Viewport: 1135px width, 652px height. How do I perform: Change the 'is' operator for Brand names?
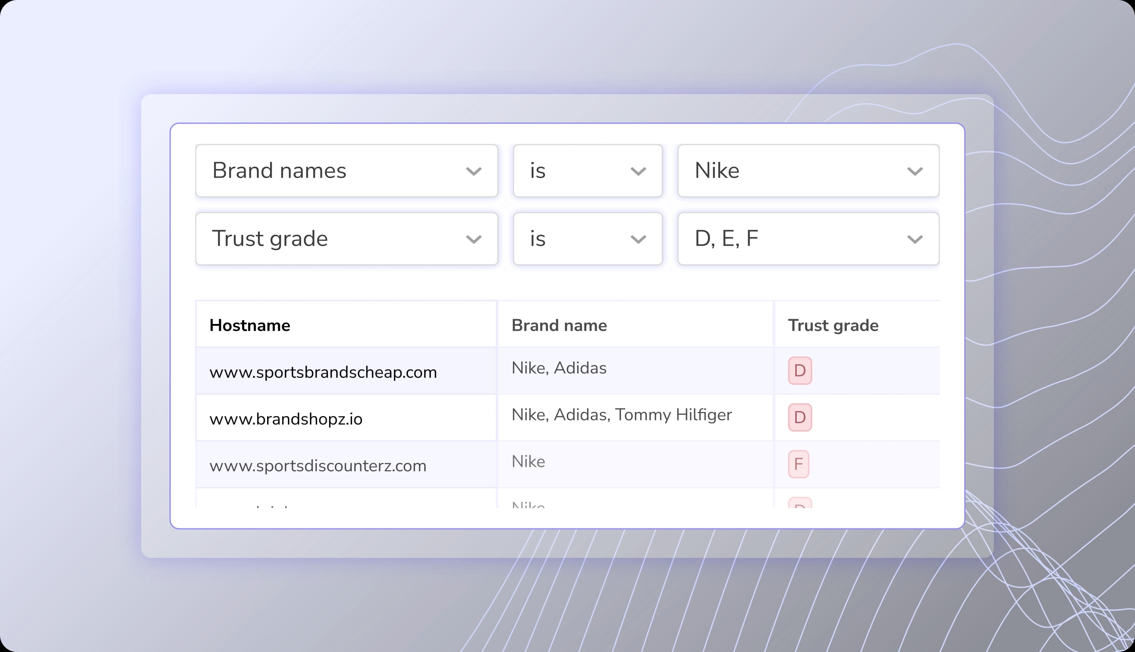coord(588,170)
